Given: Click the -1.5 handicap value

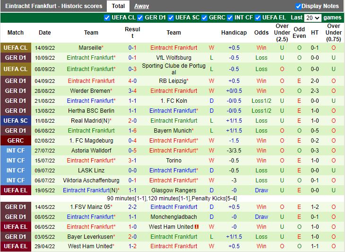Looking at the screenshot, I should tap(233, 140).
